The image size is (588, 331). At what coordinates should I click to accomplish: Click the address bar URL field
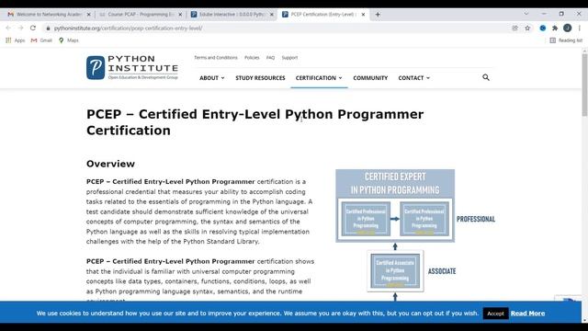(x=277, y=29)
